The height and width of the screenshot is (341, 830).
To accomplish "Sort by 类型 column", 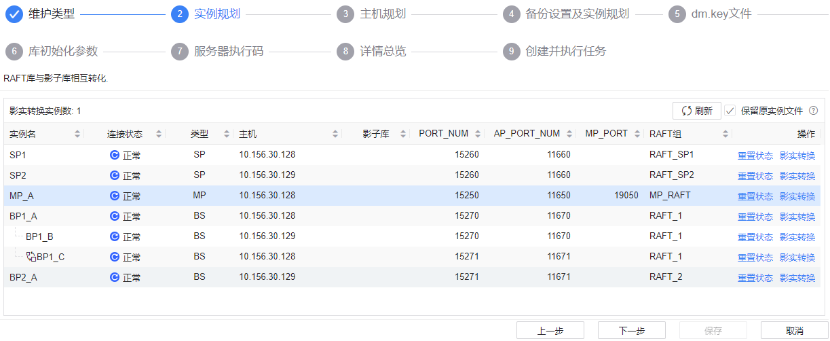I will click(227, 134).
